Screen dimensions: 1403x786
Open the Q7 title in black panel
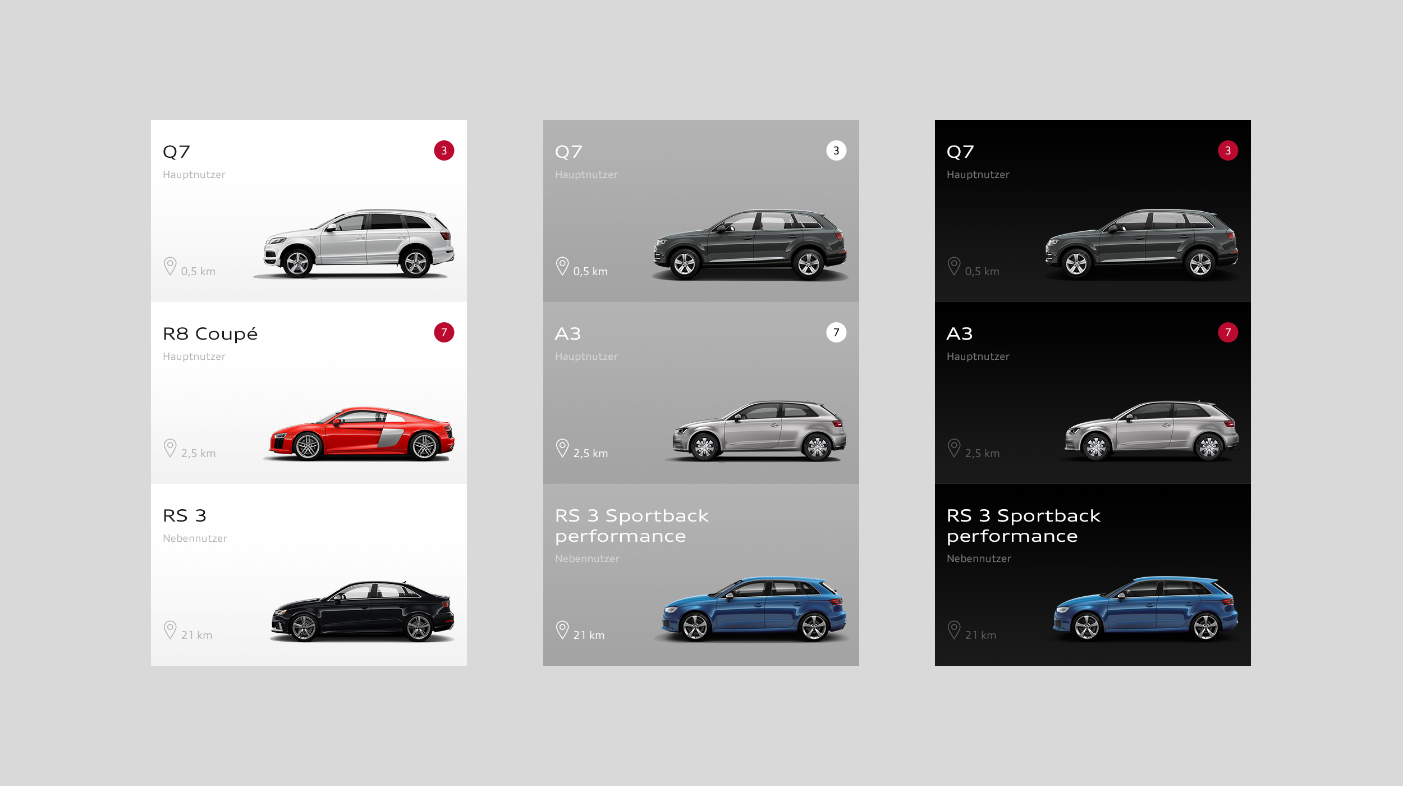click(960, 152)
